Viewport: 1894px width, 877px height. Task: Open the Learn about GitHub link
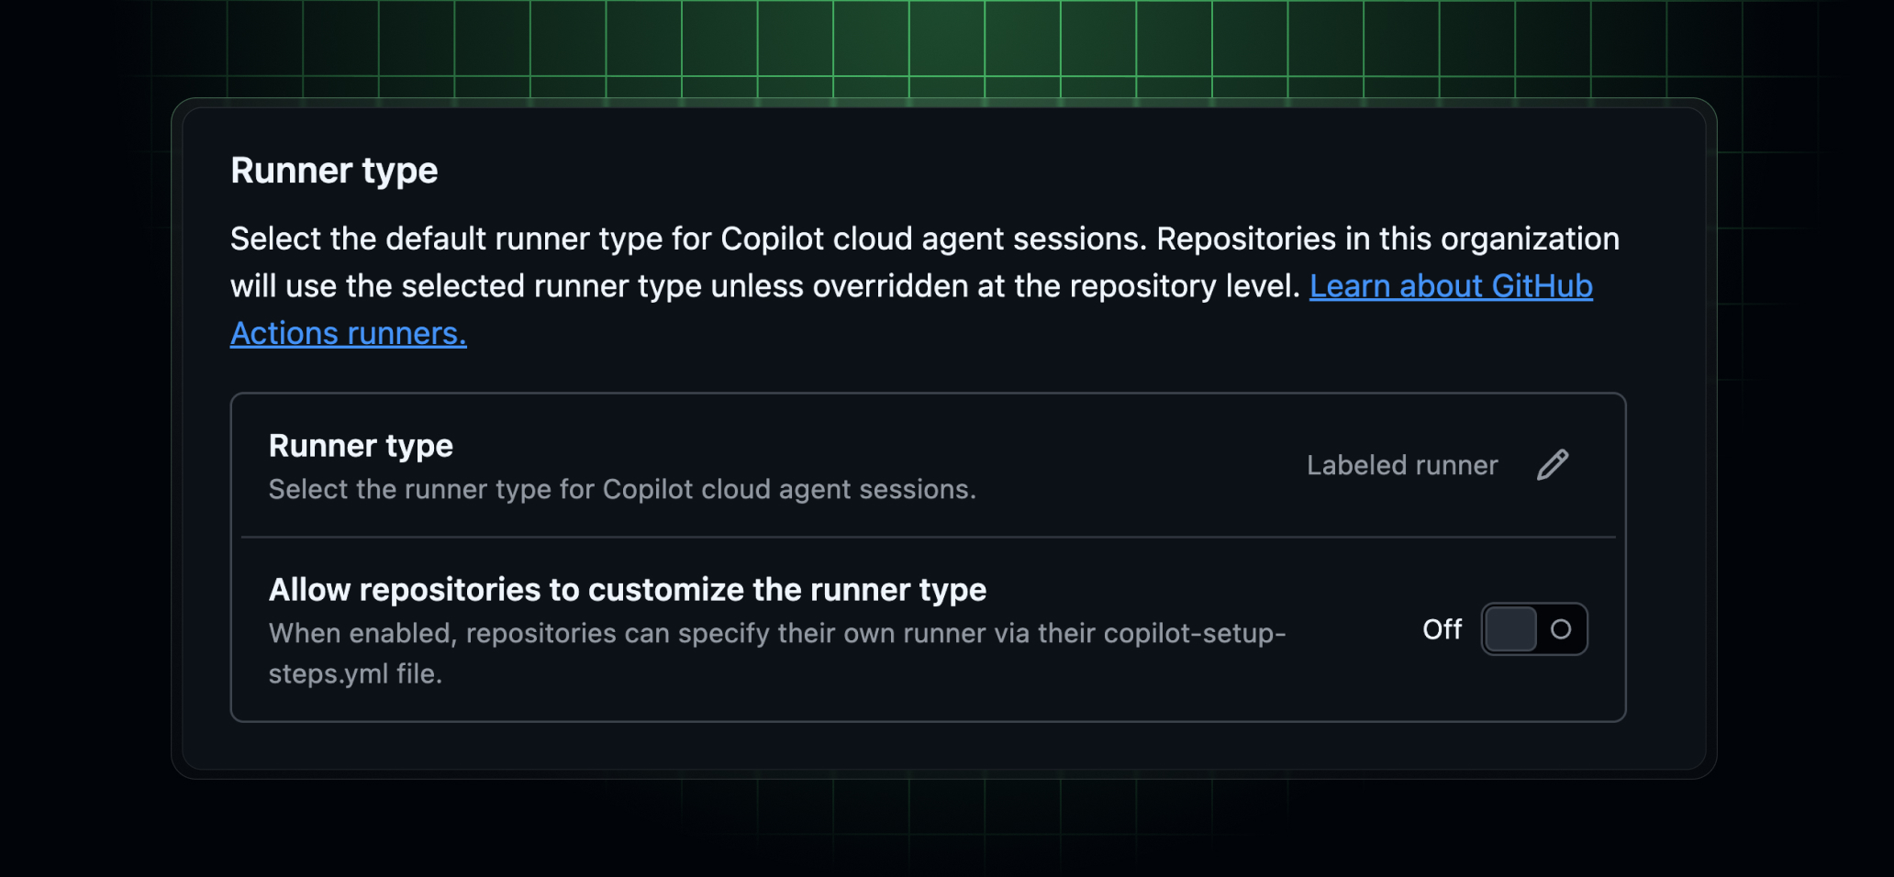coord(1450,286)
